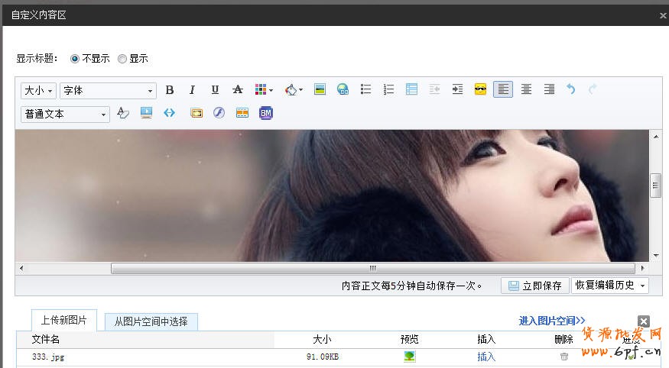Apply underline formatting to text
Image resolution: width=669 pixels, height=368 pixels.
(215, 90)
